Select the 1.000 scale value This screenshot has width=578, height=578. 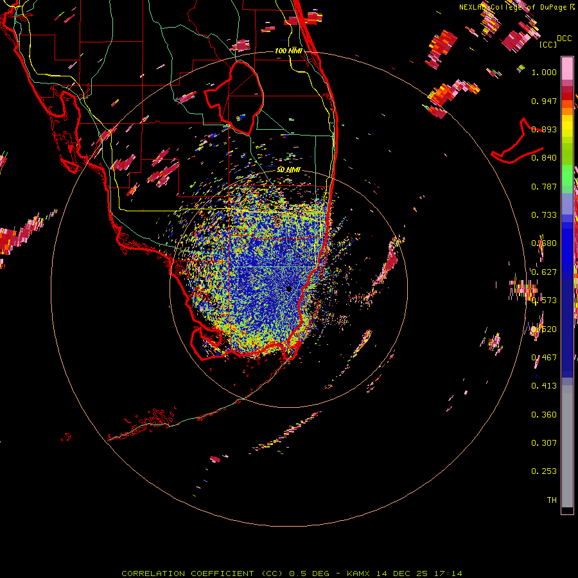[x=544, y=72]
